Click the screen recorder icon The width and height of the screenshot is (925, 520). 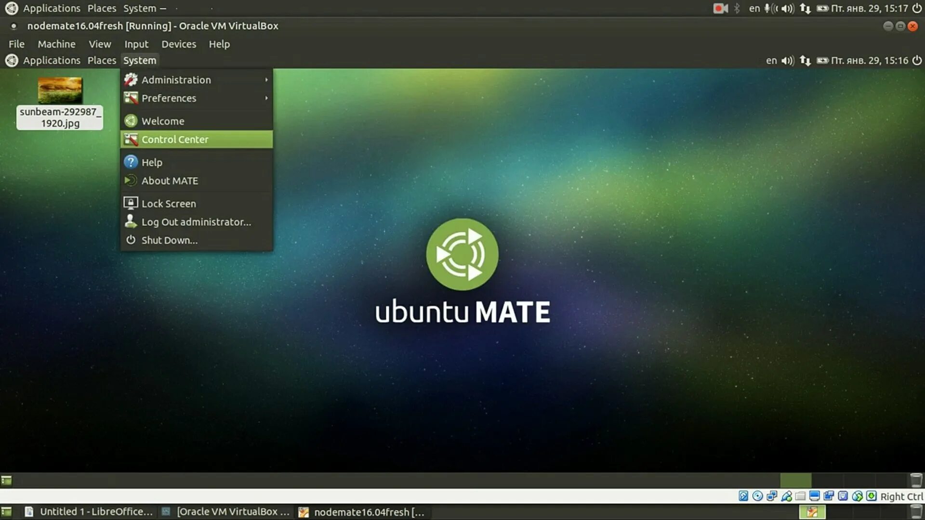point(720,8)
